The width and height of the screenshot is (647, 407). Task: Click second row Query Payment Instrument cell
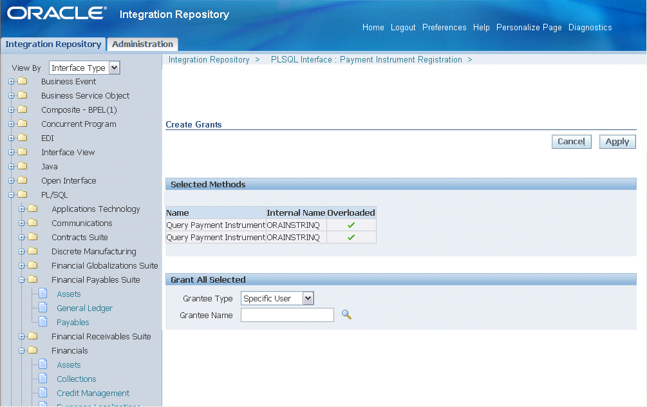[216, 238]
